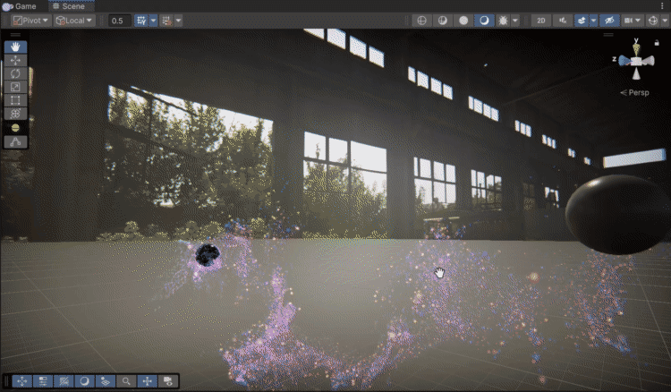Viewport: 671px width, 392px height.
Task: Open the Pivot handle position dropdown
Action: [30, 20]
